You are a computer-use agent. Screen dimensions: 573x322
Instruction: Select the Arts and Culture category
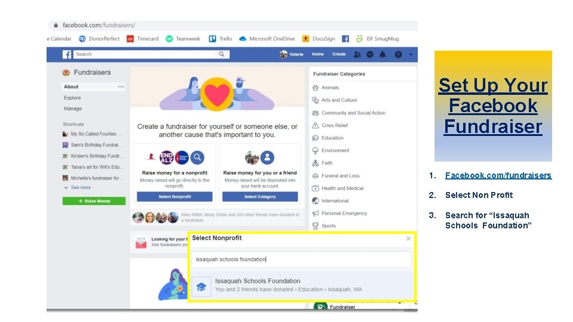(334, 100)
